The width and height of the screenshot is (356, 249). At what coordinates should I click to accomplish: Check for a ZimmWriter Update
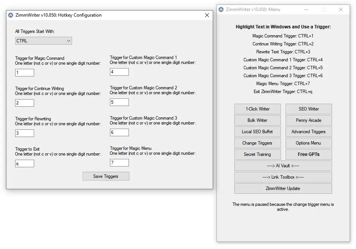click(x=283, y=188)
